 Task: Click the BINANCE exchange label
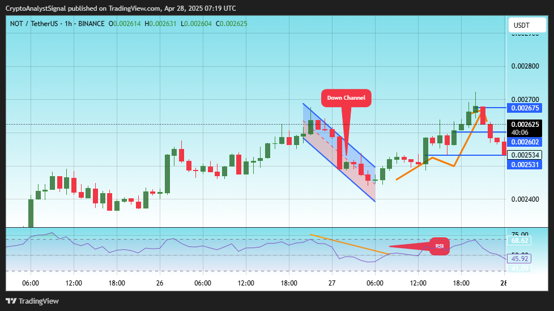click(91, 24)
